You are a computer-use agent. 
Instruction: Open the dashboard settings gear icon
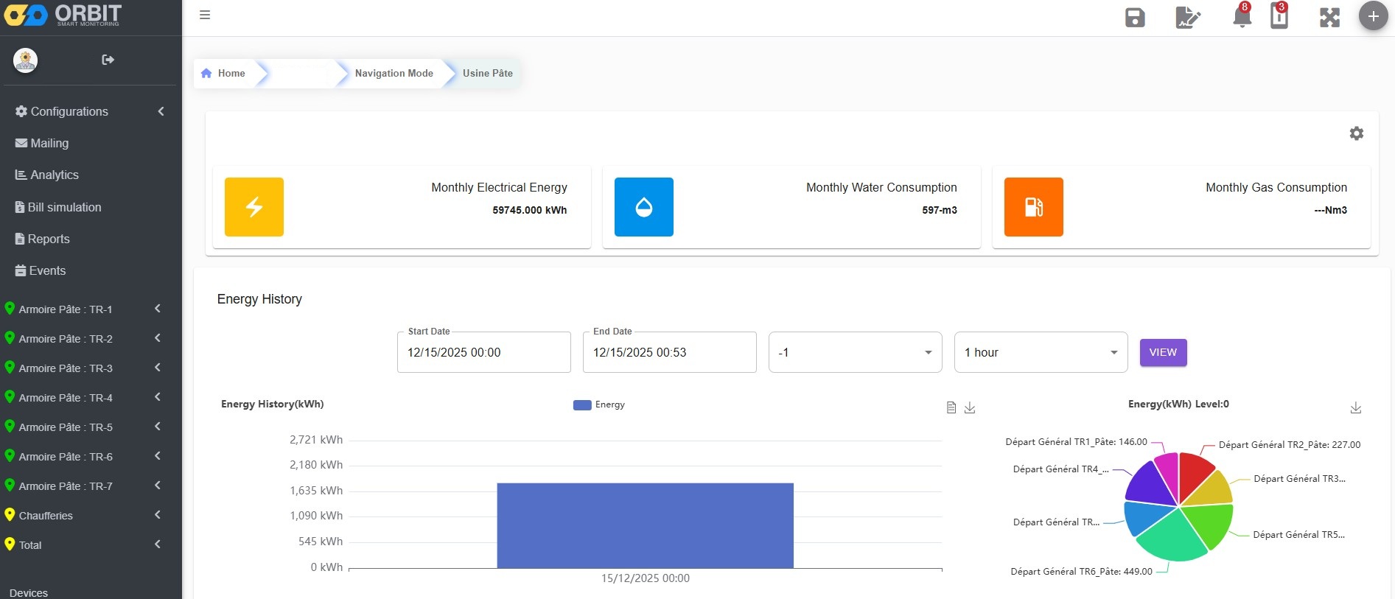(1356, 133)
